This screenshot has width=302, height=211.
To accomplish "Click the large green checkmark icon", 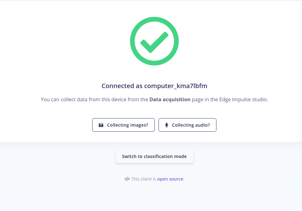I will click(154, 42).
